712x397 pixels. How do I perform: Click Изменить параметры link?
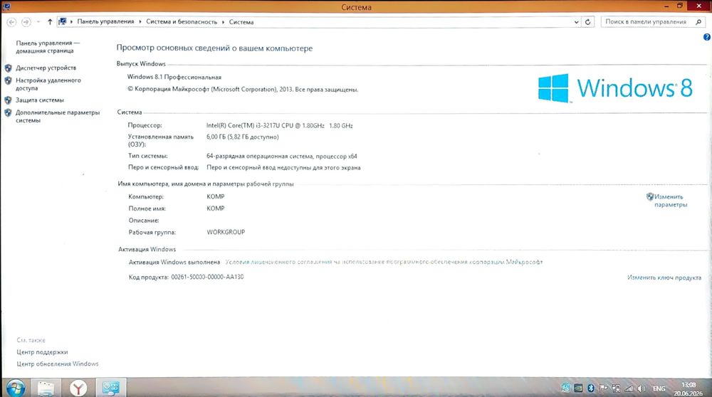[x=671, y=201]
